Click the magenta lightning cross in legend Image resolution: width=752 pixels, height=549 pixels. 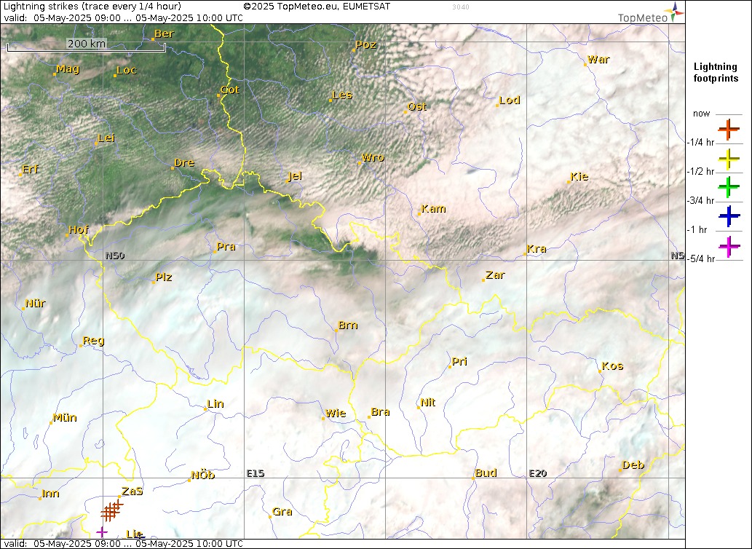[x=729, y=246]
